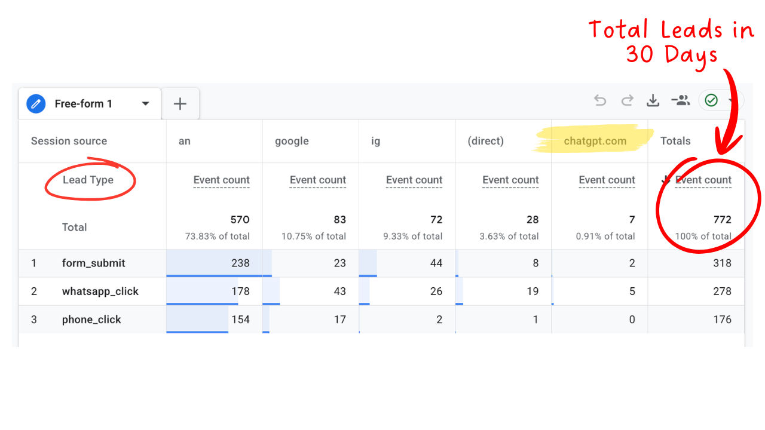
Task: Click the google source column header
Action: [x=292, y=141]
